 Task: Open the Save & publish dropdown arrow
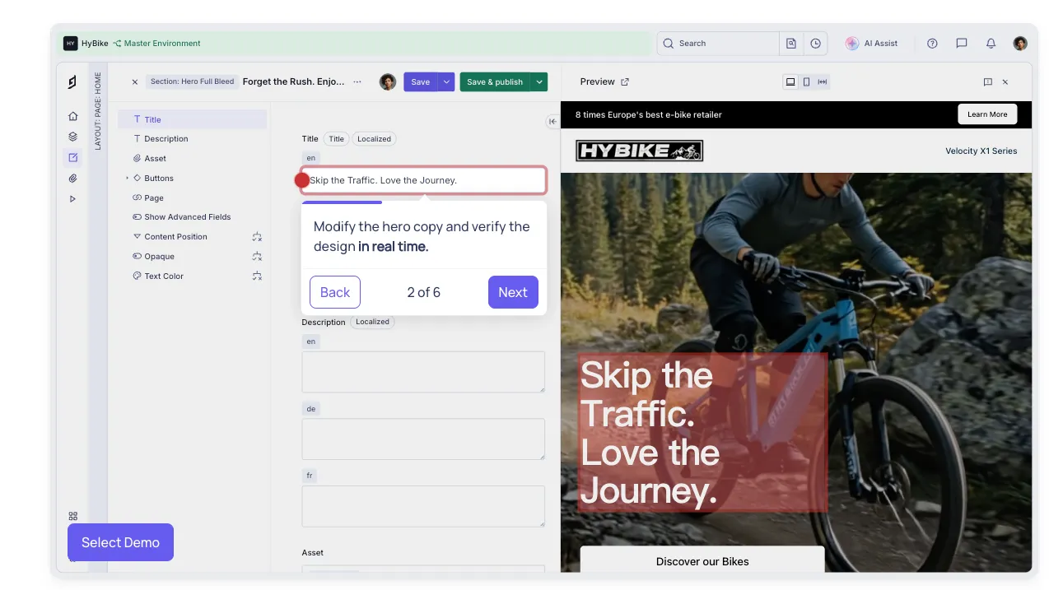(x=539, y=81)
